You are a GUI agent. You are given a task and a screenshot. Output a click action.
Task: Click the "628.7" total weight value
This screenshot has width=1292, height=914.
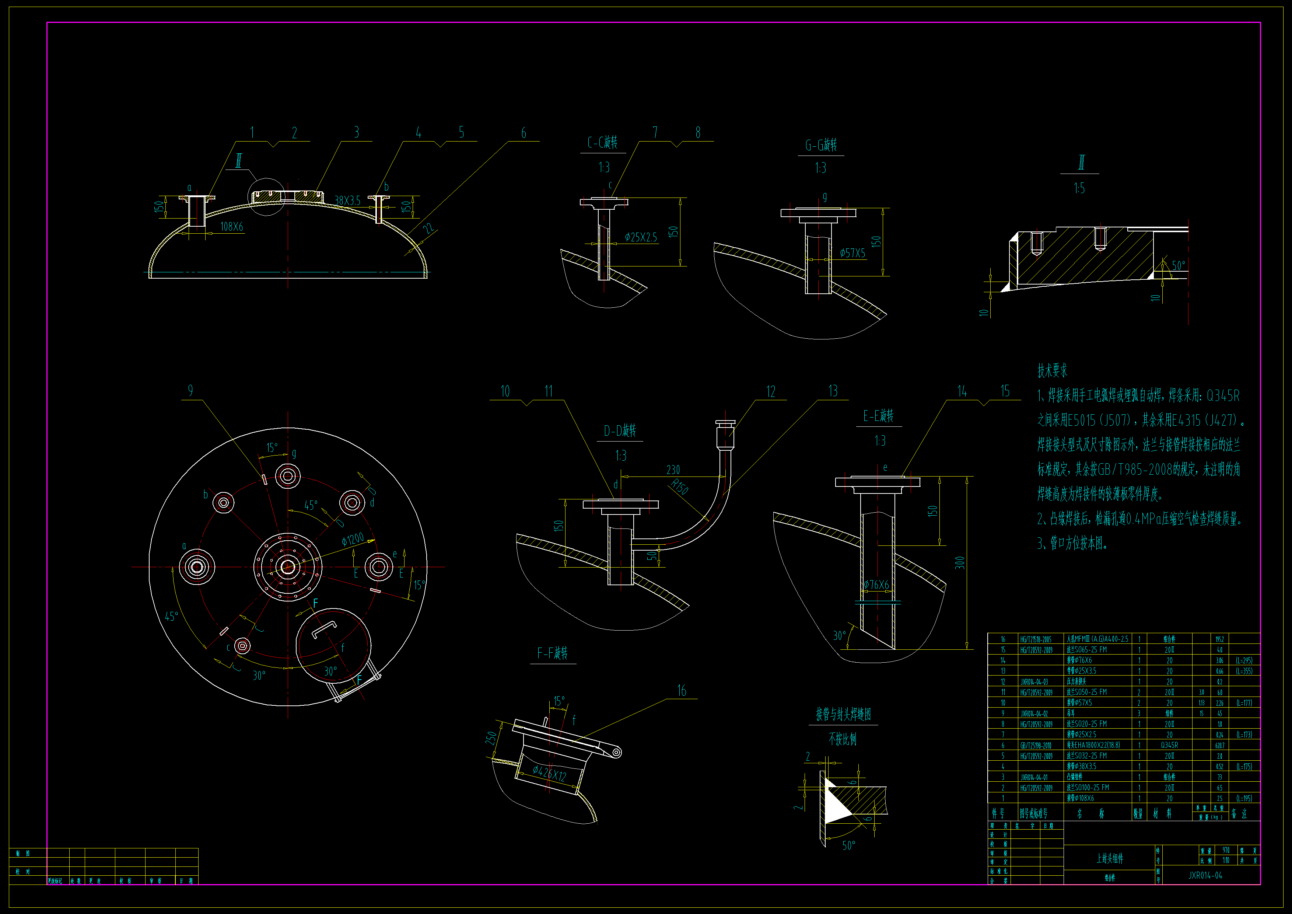coord(1219,745)
